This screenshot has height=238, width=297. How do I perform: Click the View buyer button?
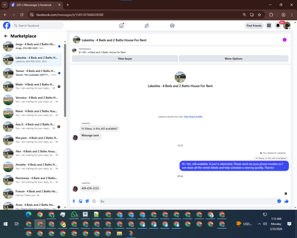[x=125, y=59]
